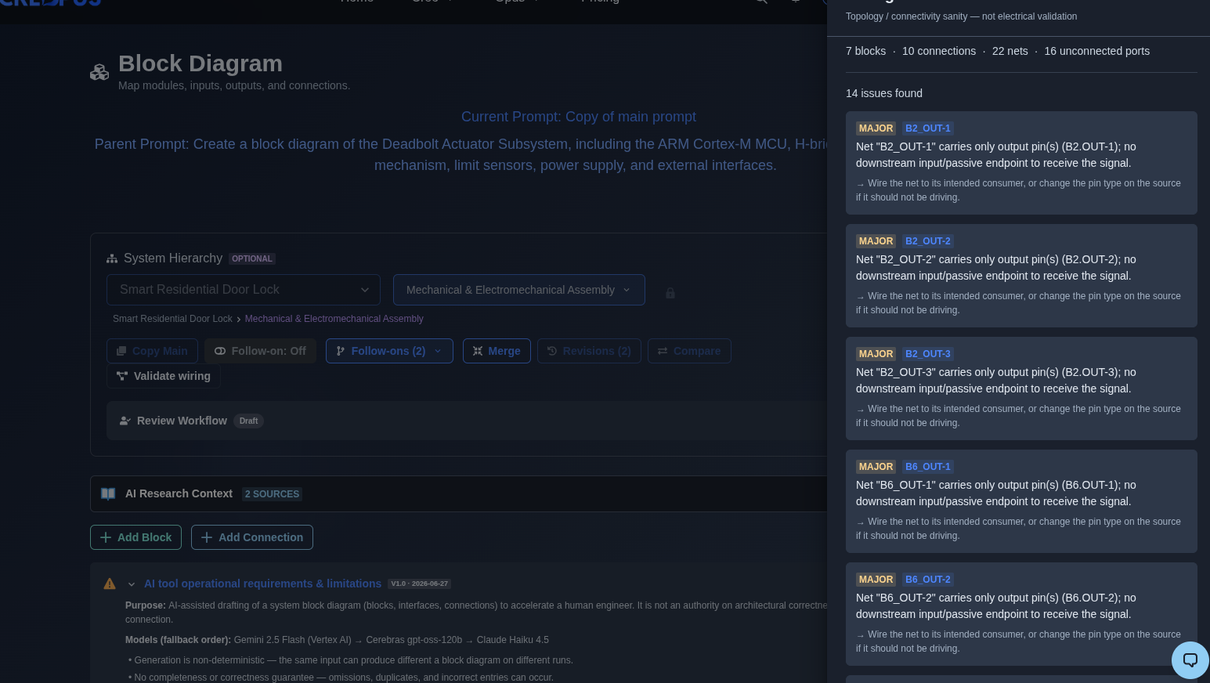
Task: Click the V1.0 · 2026-06-27 version badge
Action: [420, 584]
